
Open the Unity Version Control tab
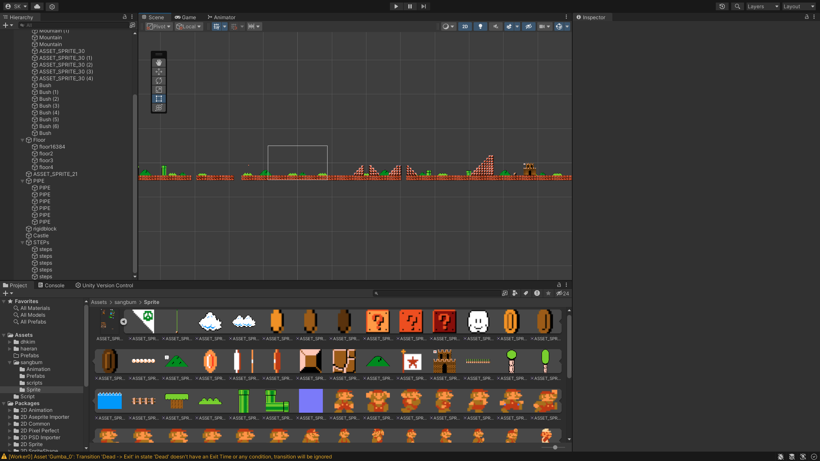104,285
